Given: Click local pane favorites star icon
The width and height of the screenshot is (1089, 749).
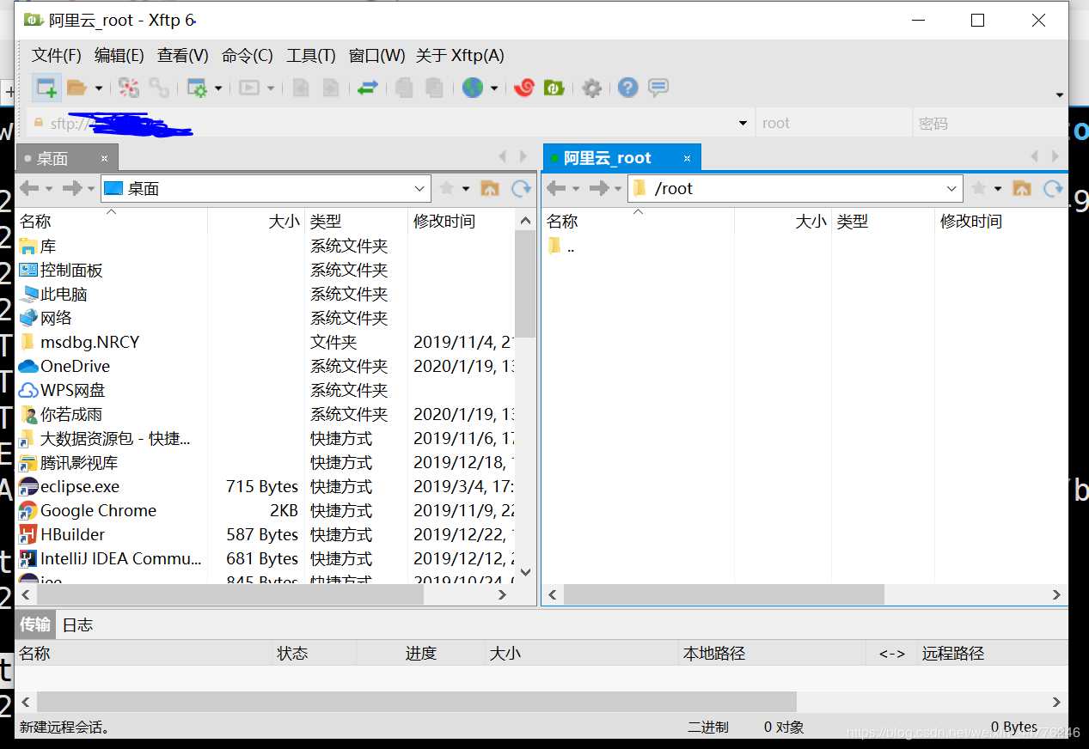Looking at the screenshot, I should click(447, 188).
